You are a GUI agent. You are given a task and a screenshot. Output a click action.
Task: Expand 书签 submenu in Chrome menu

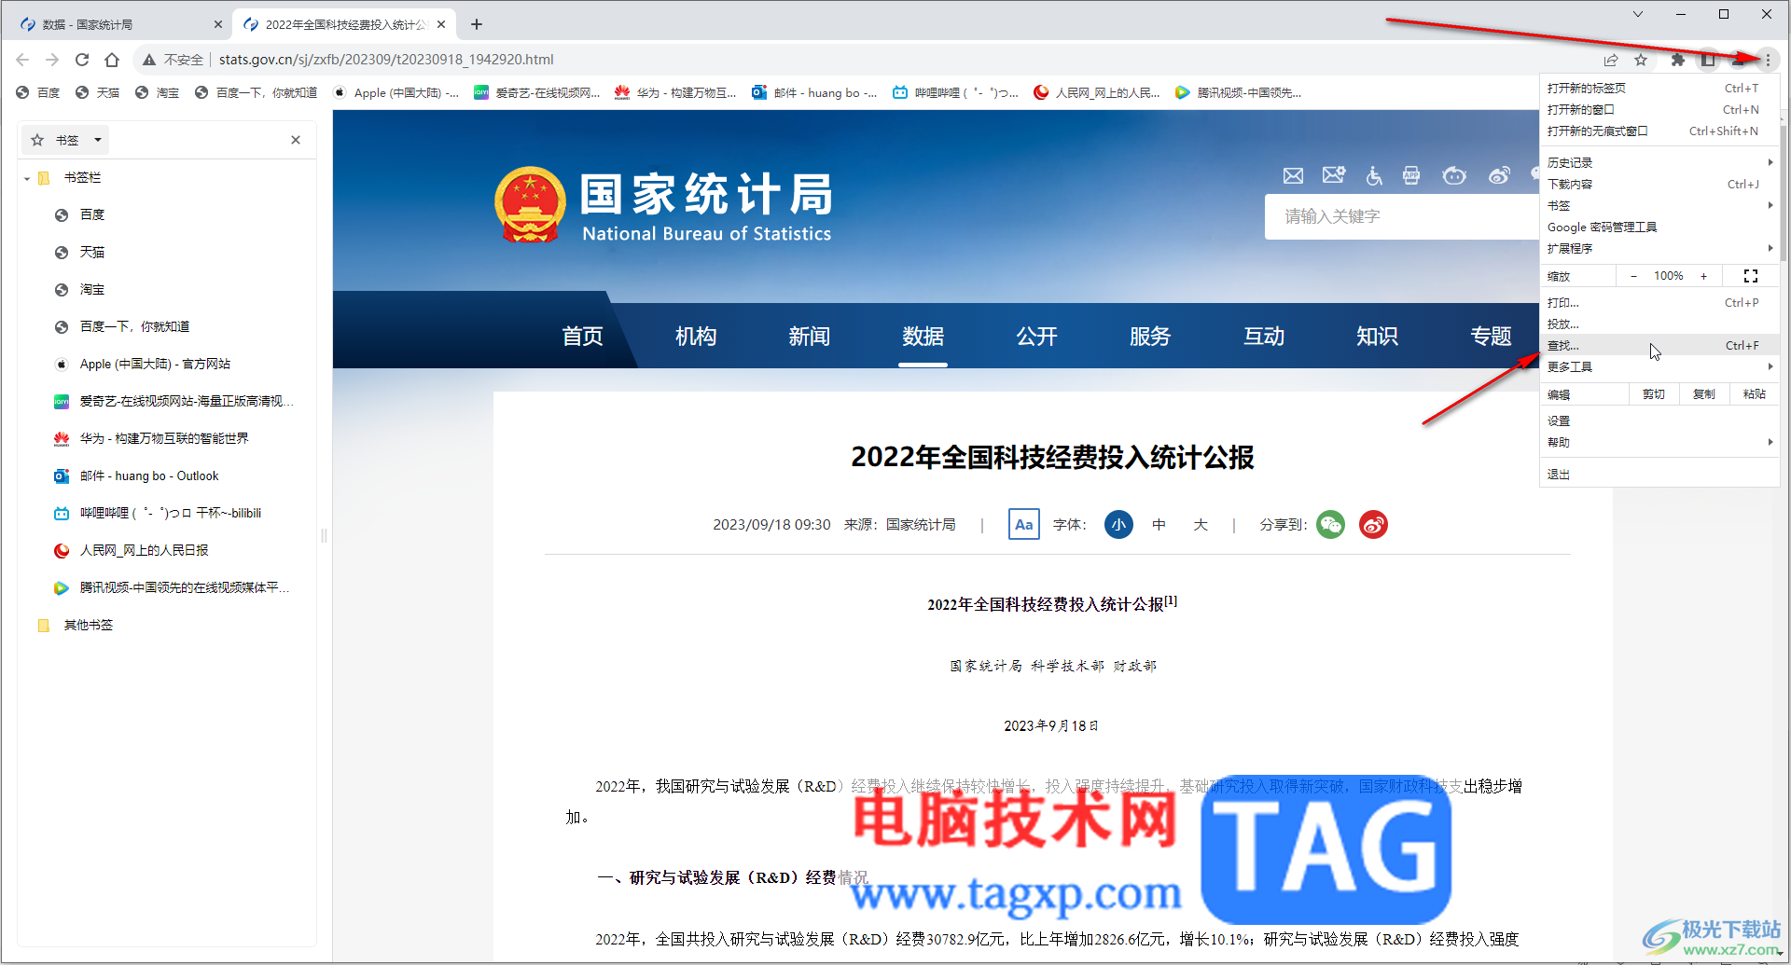1659,205
